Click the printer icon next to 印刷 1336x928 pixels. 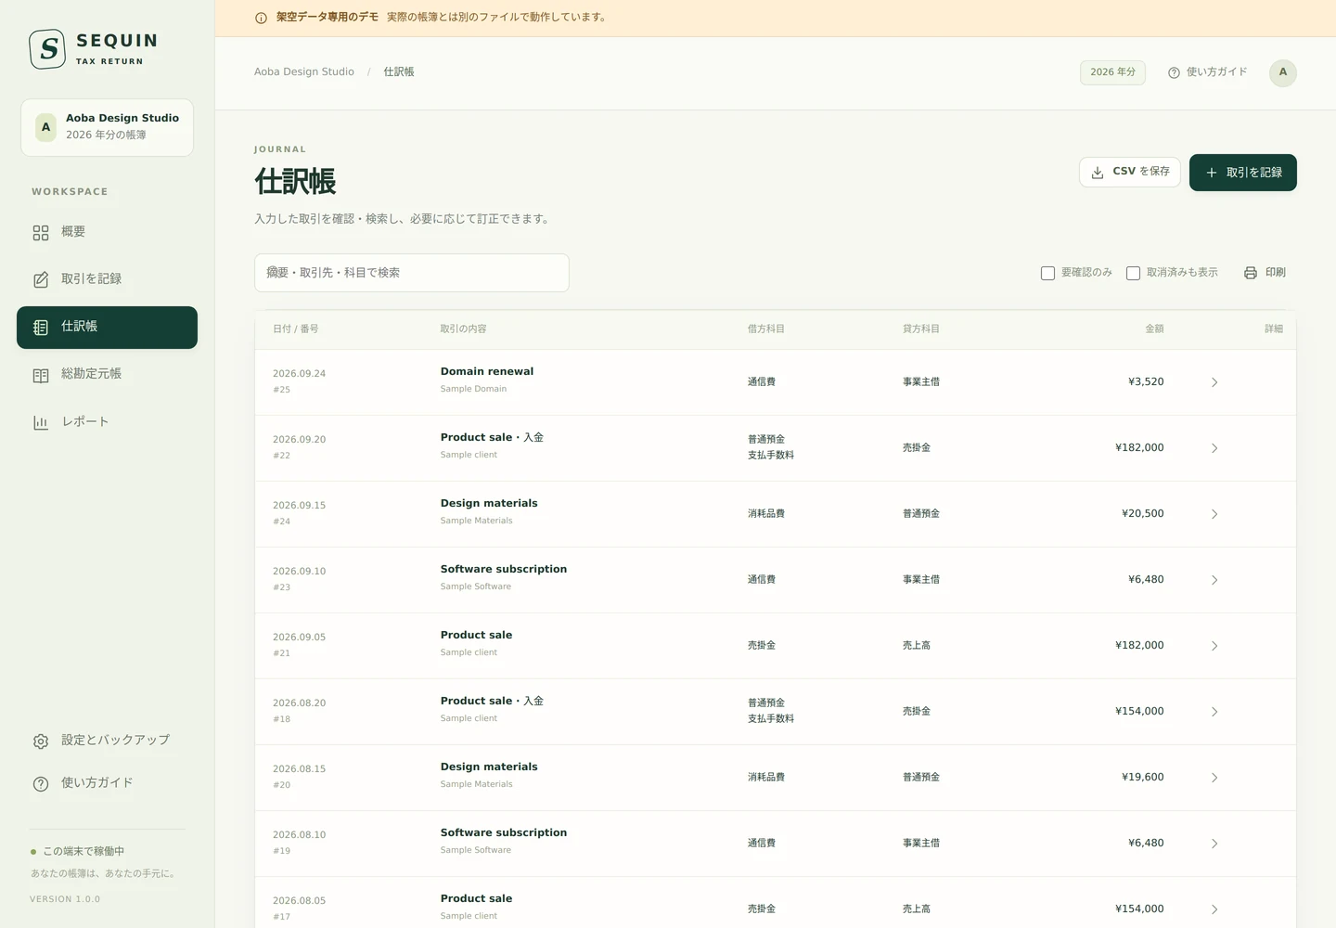[x=1251, y=273]
